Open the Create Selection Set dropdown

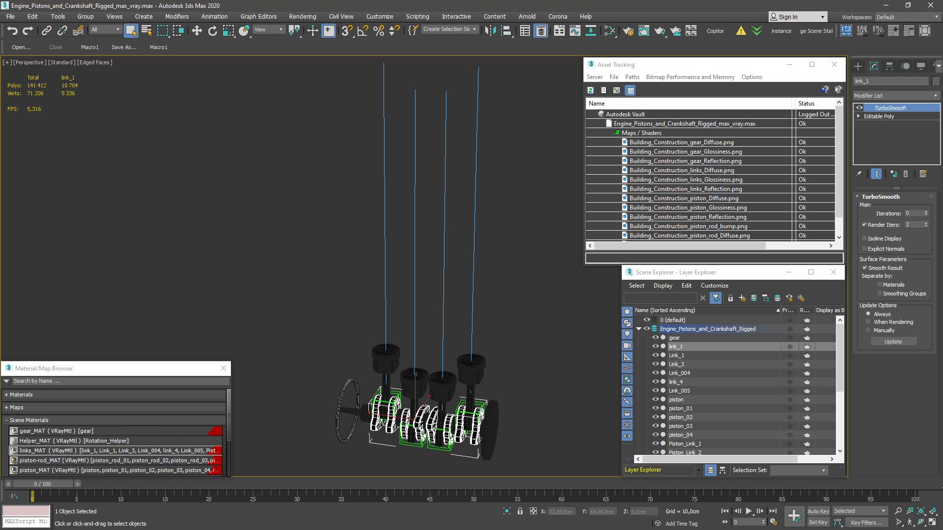[450, 29]
